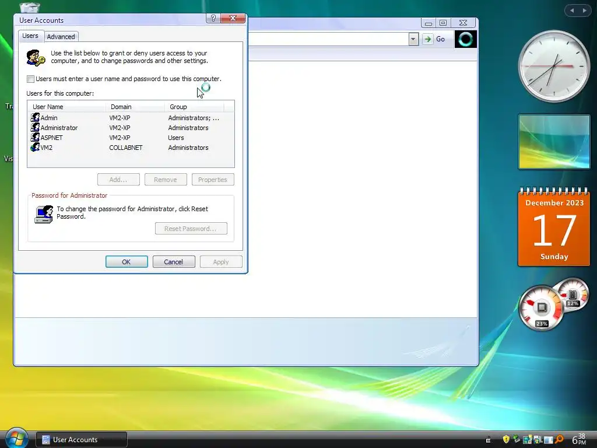Click the green Go arrow in background window
This screenshot has width=597, height=448.
coord(427,39)
